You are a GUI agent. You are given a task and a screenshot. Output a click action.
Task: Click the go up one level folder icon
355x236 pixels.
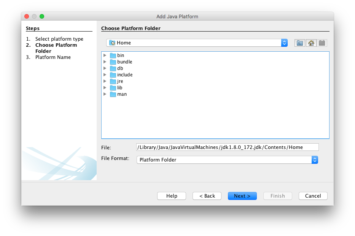tap(299, 43)
